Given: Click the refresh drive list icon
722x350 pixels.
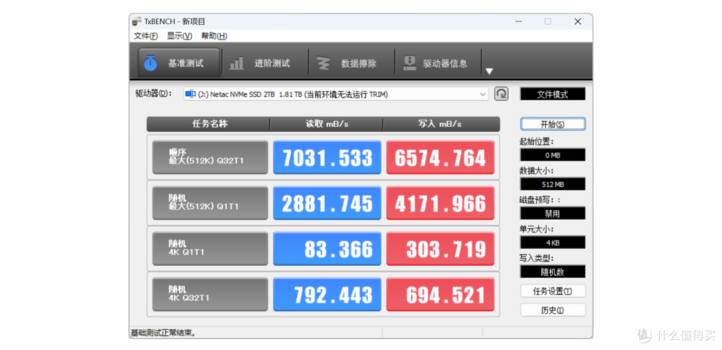Looking at the screenshot, I should point(501,94).
